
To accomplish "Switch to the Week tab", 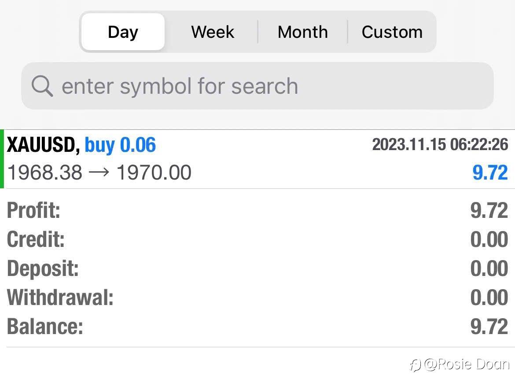I will (x=213, y=32).
